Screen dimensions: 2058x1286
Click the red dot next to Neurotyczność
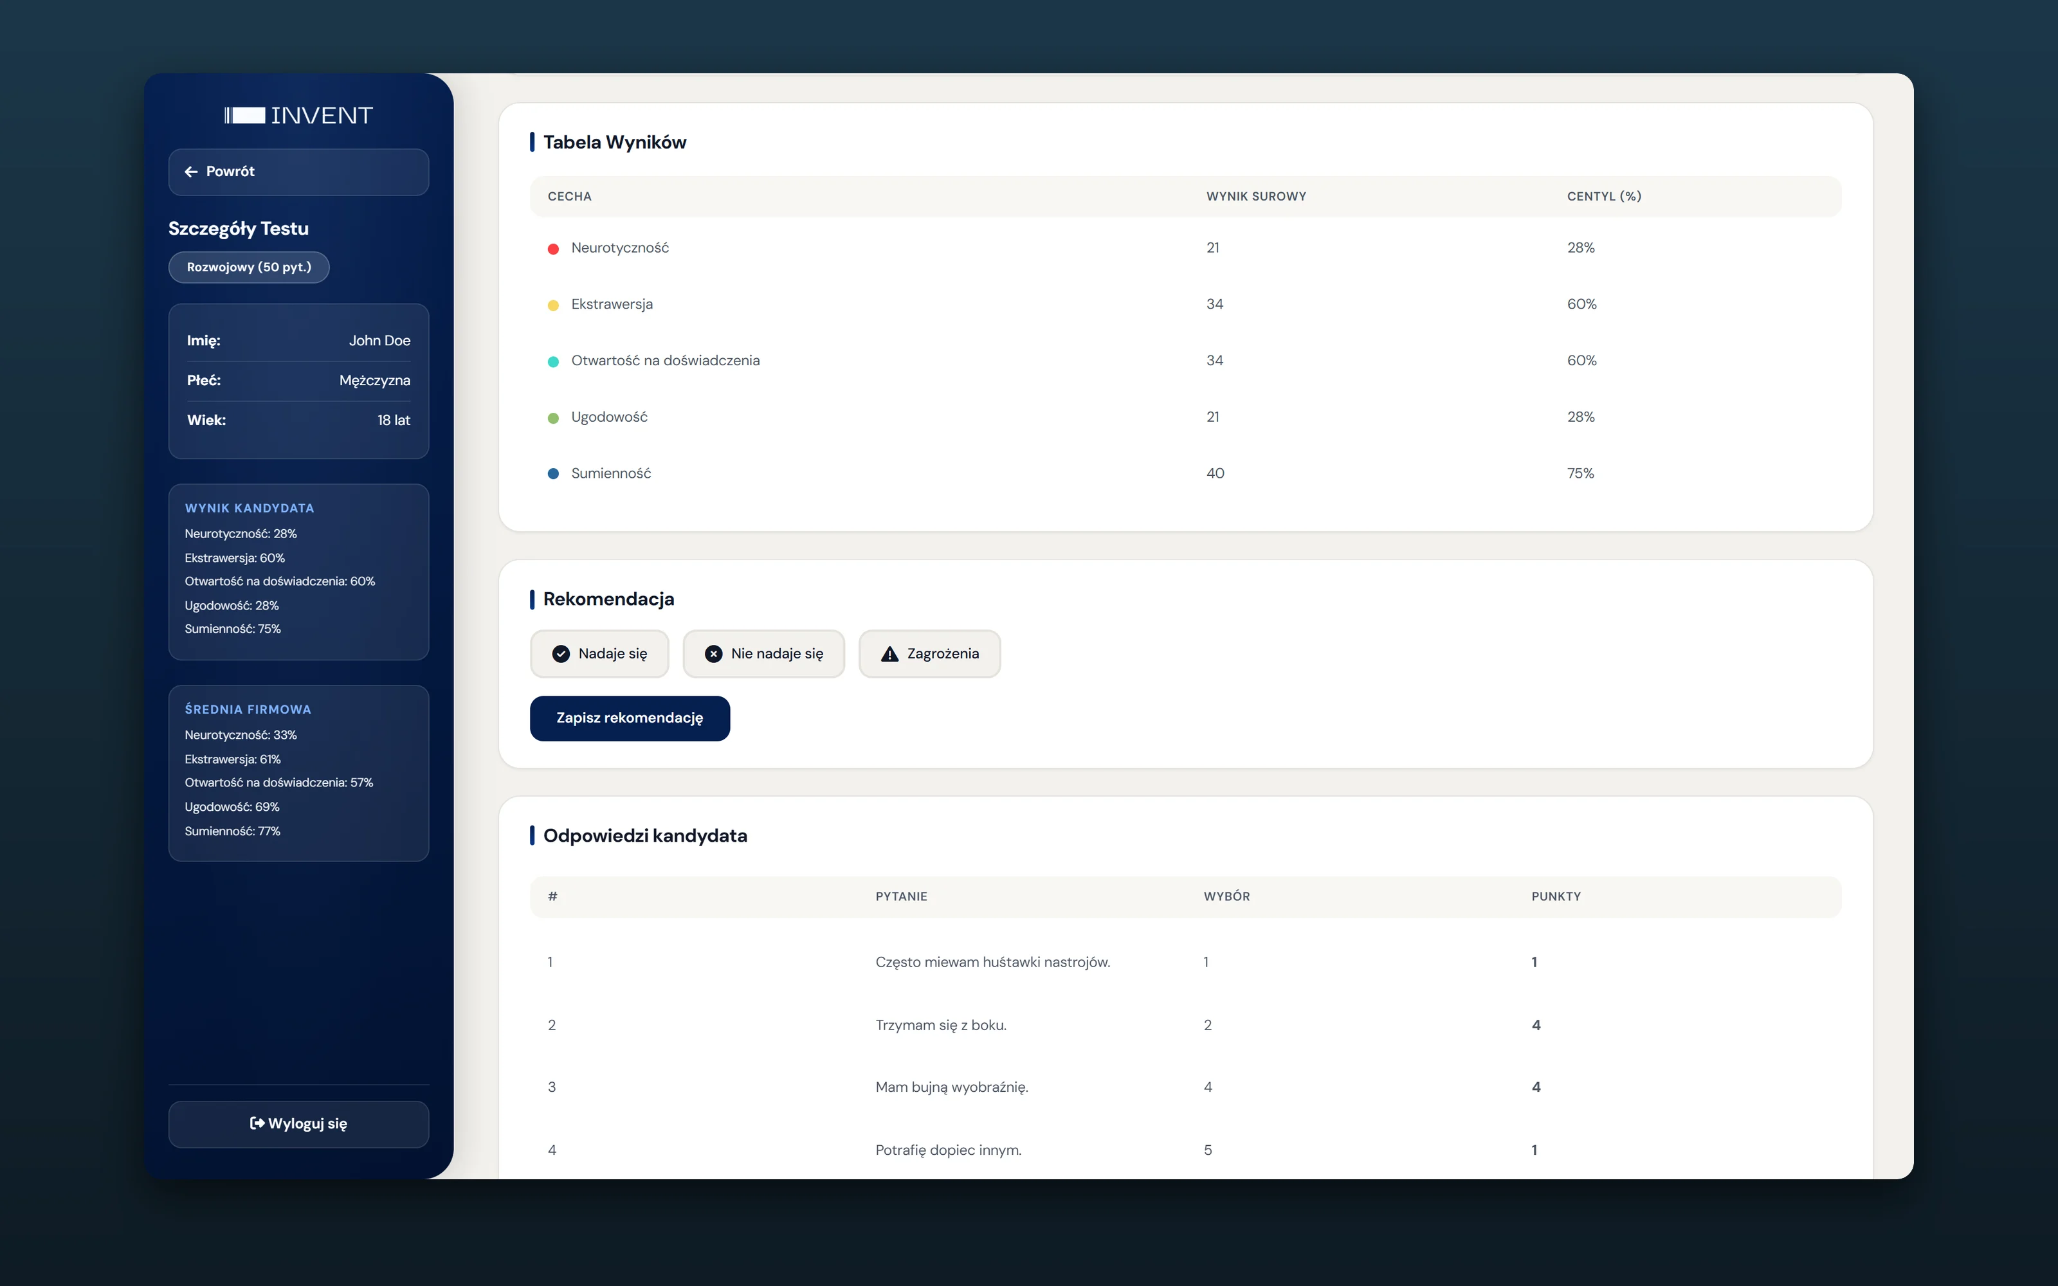(553, 248)
